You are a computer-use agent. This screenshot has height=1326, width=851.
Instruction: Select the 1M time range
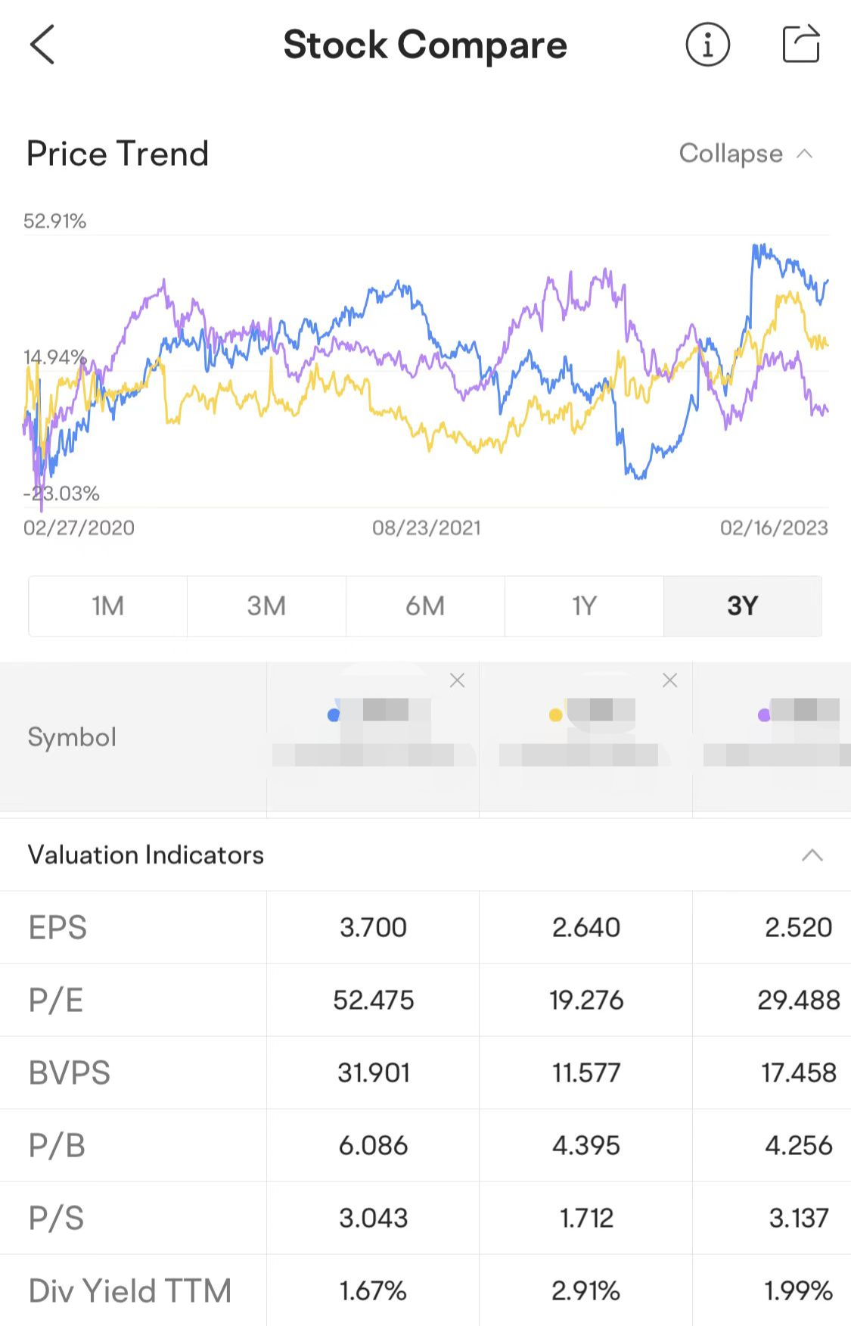tap(108, 606)
